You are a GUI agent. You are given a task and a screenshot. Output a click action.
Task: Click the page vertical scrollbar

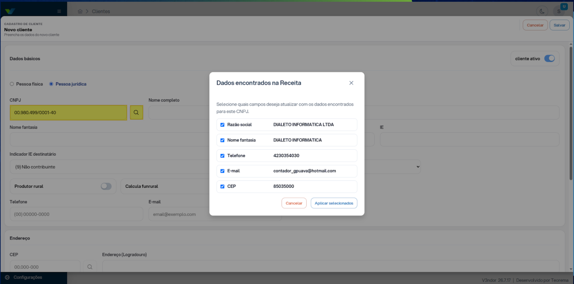click(571, 114)
